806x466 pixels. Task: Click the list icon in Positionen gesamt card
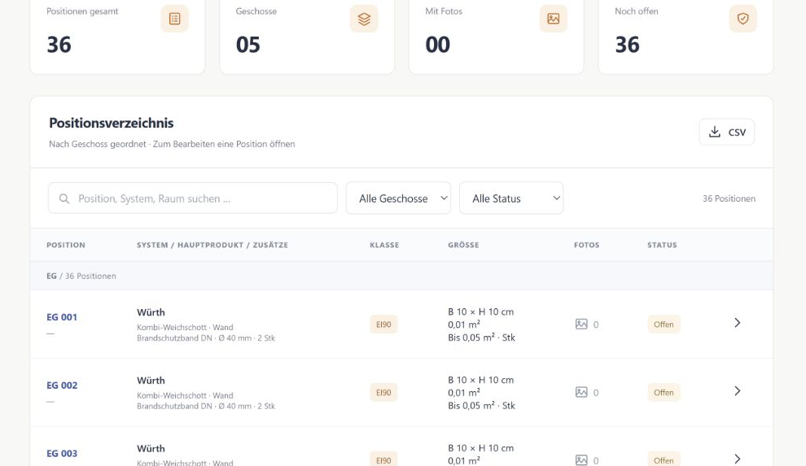175,19
